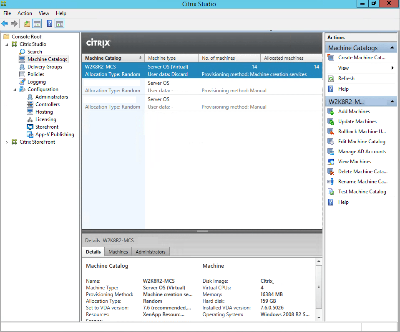Open the Help menu in menu bar
The height and width of the screenshot is (332, 400).
(61, 13)
